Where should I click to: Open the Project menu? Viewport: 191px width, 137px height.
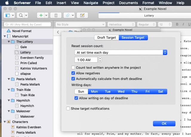108,3
